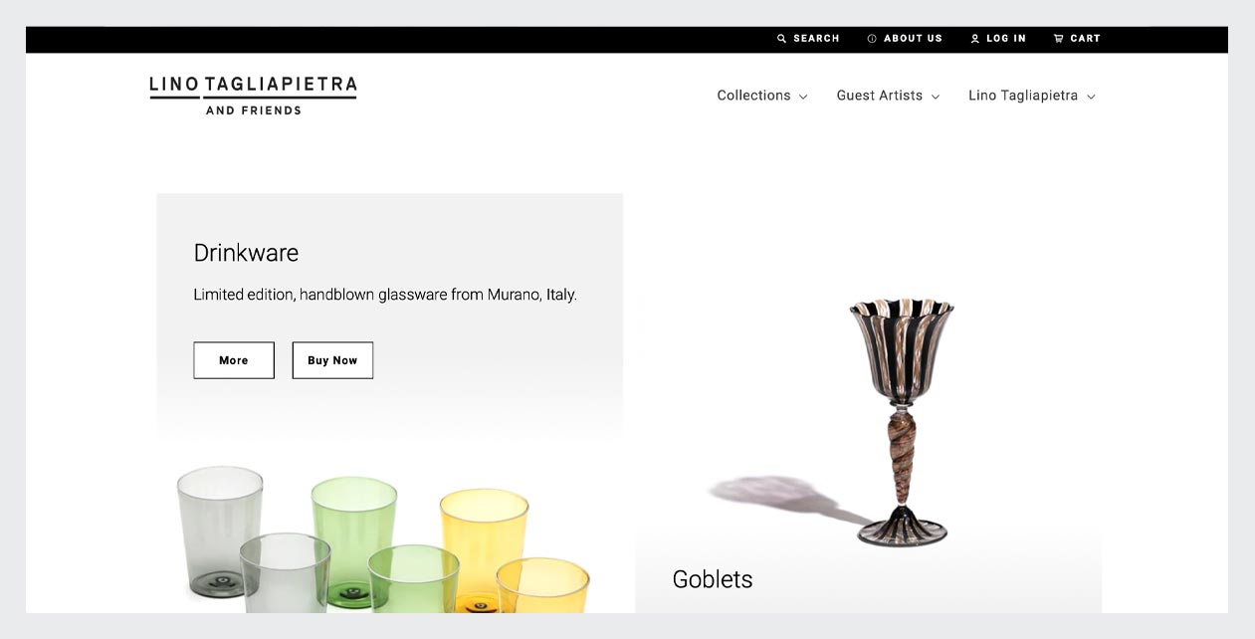Open the ABOUT US link
This screenshot has height=639, width=1255.
tap(913, 39)
